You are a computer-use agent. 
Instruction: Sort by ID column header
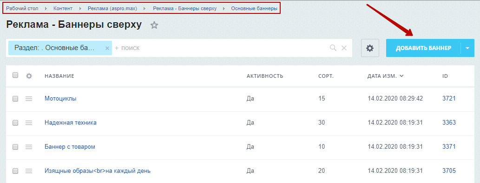[x=445, y=76]
